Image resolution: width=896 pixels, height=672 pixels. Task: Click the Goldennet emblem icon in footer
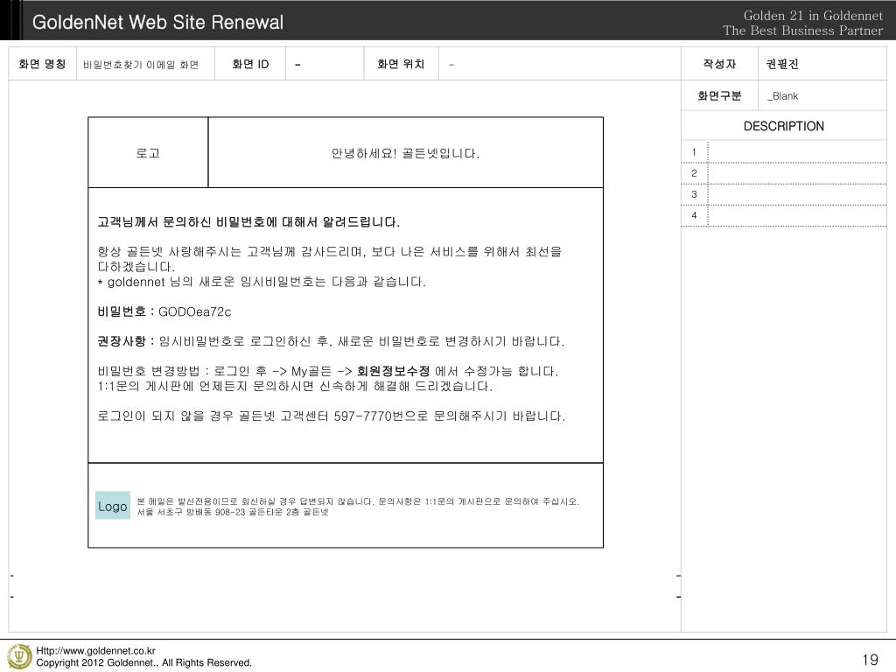[19, 656]
